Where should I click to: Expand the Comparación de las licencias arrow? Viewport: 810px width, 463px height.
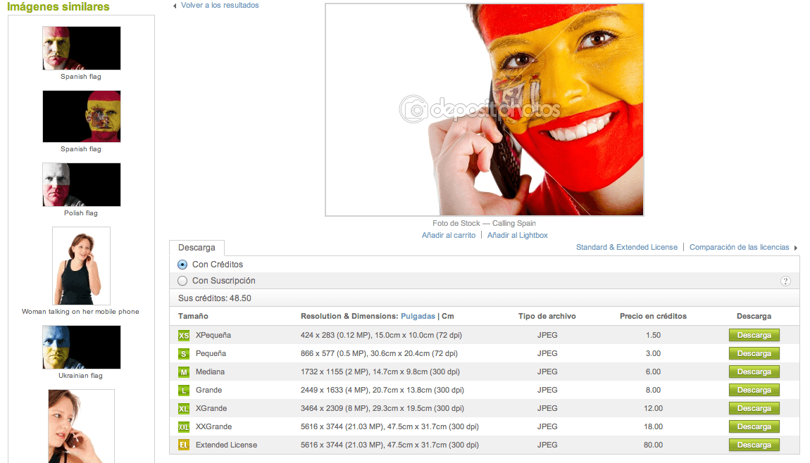tap(796, 248)
